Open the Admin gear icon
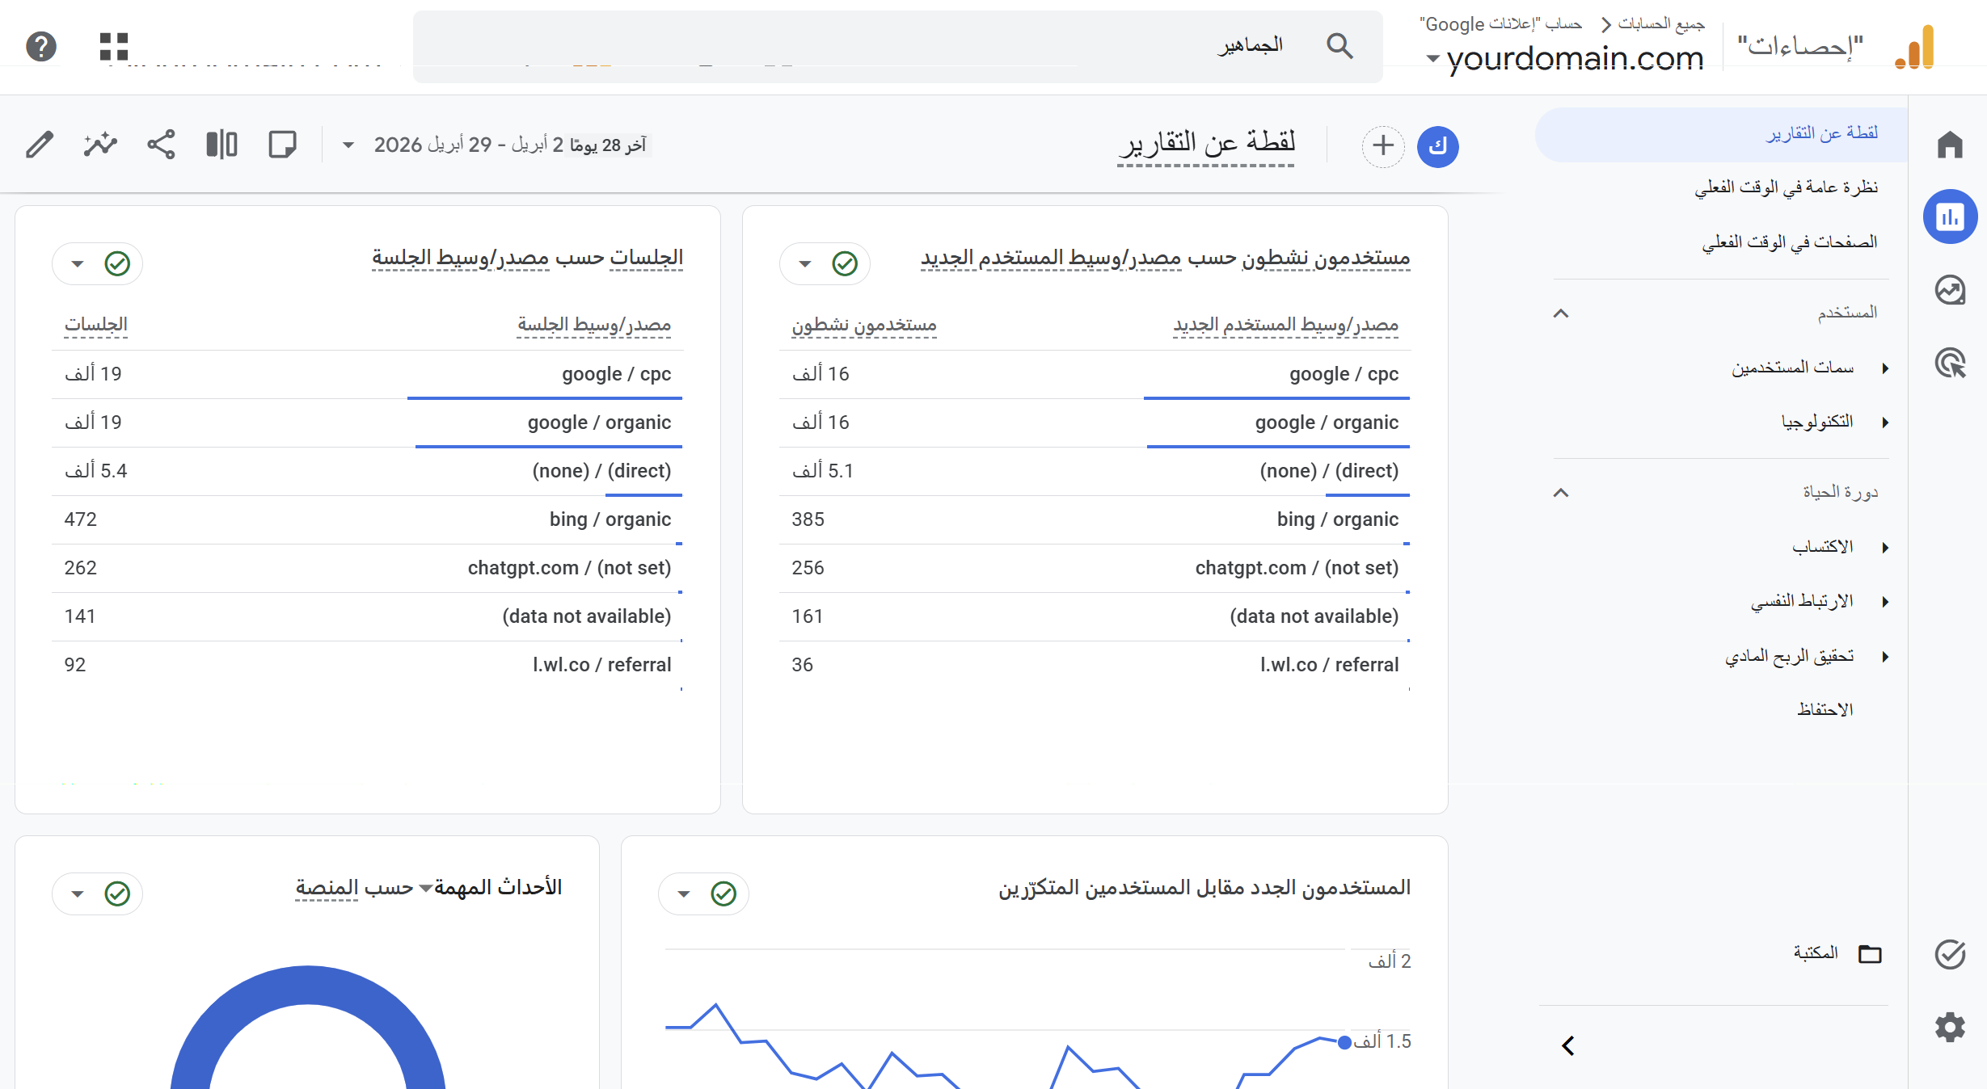The image size is (1987, 1089). pyautogui.click(x=1950, y=1027)
